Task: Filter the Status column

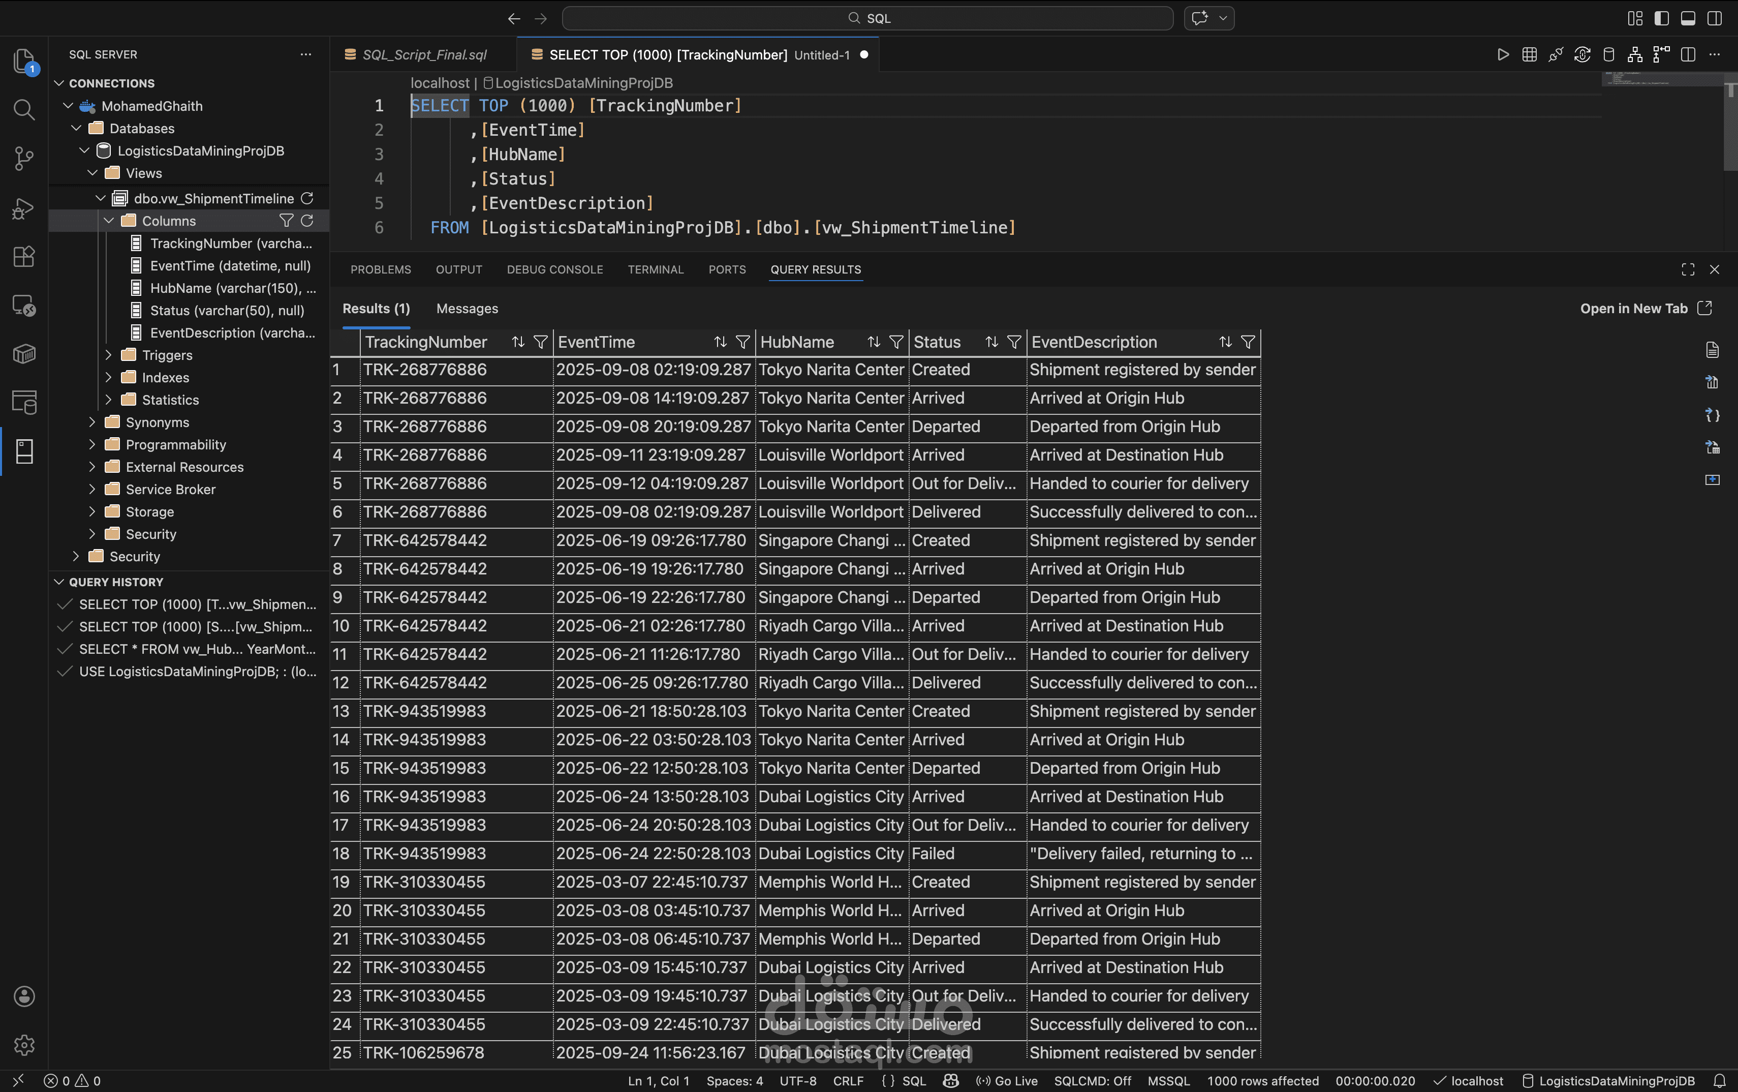Action: point(1014,342)
